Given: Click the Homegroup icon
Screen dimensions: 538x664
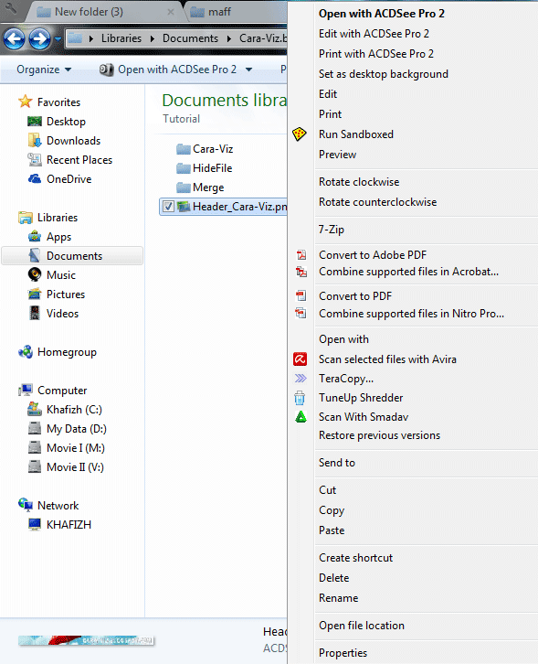Looking at the screenshot, I should tap(26, 351).
